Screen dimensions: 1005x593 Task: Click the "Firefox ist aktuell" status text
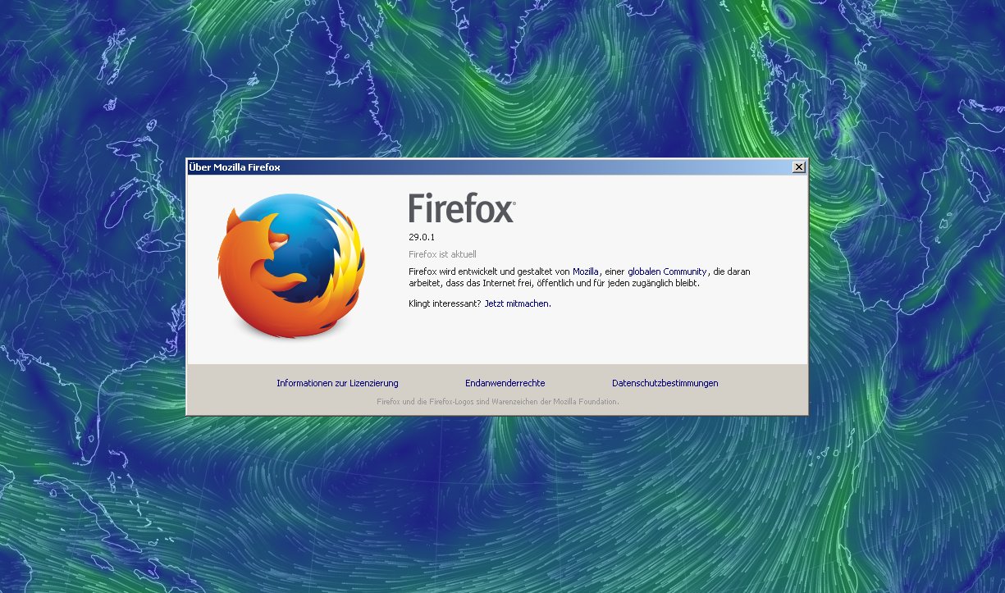coord(442,254)
